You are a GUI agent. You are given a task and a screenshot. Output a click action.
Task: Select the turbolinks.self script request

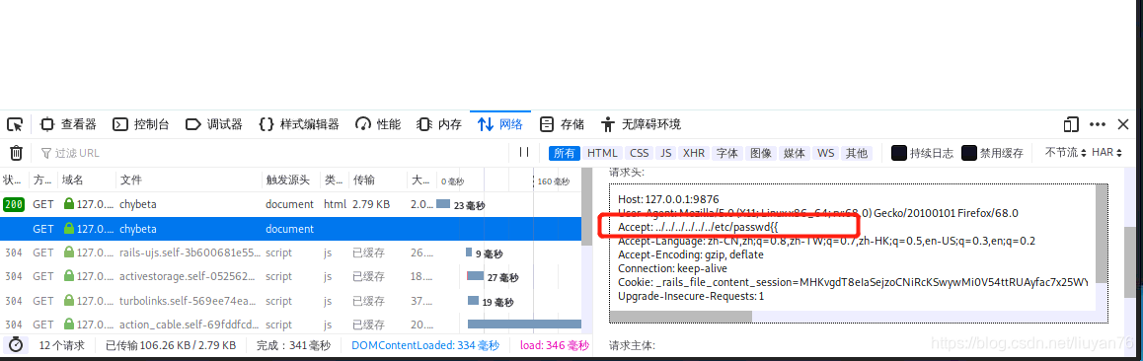coord(291,301)
